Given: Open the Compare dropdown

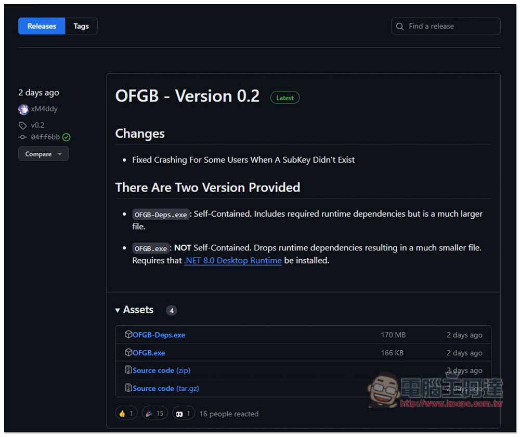Looking at the screenshot, I should pos(44,154).
